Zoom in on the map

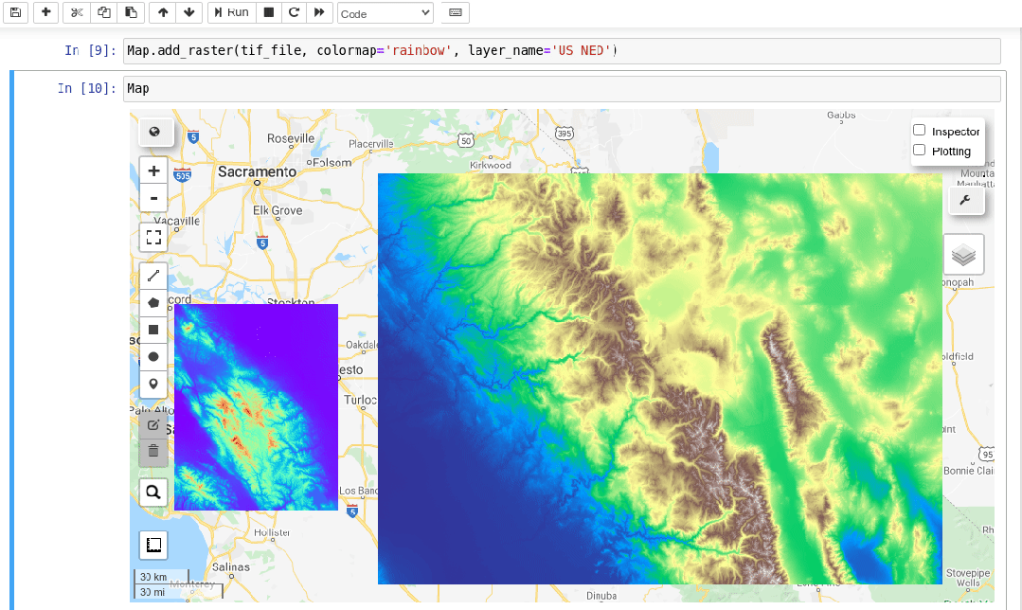pyautogui.click(x=153, y=171)
